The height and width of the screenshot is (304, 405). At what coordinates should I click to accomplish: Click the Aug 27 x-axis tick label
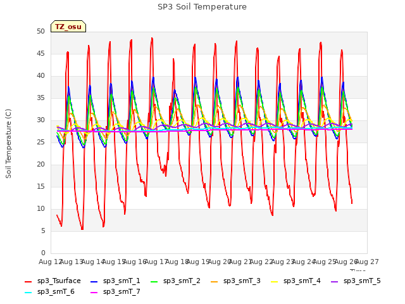pos(367,262)
